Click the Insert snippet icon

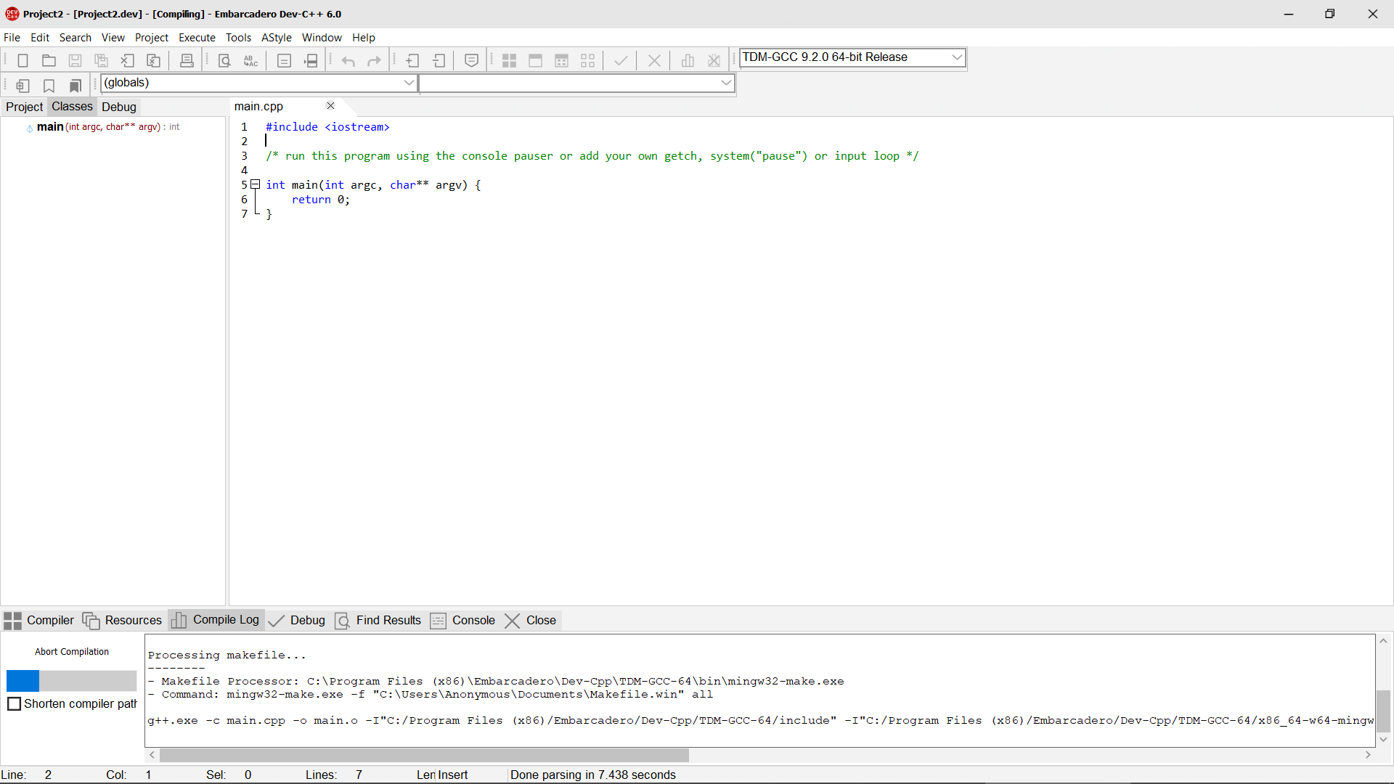tap(23, 86)
